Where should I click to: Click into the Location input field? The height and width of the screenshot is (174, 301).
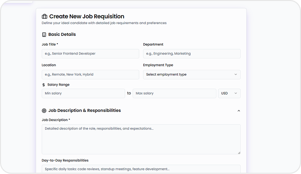click(90, 74)
